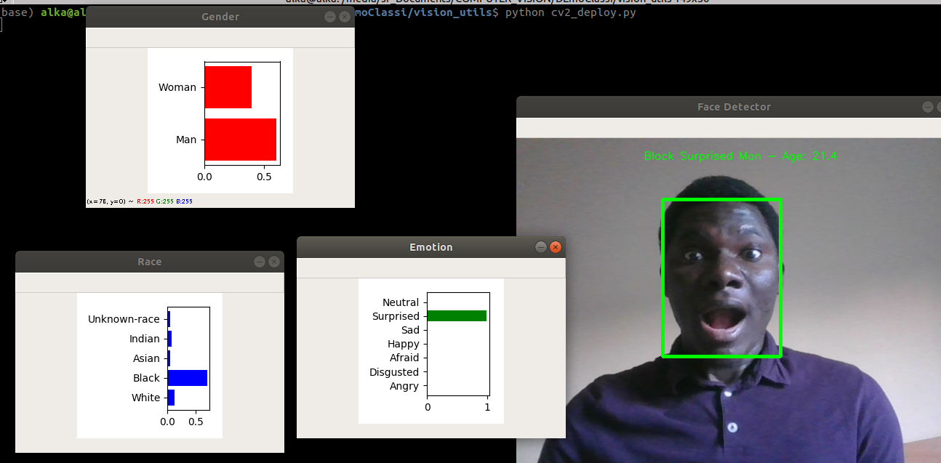
Task: Select the 'Black' label in Race chart
Action: (146, 378)
